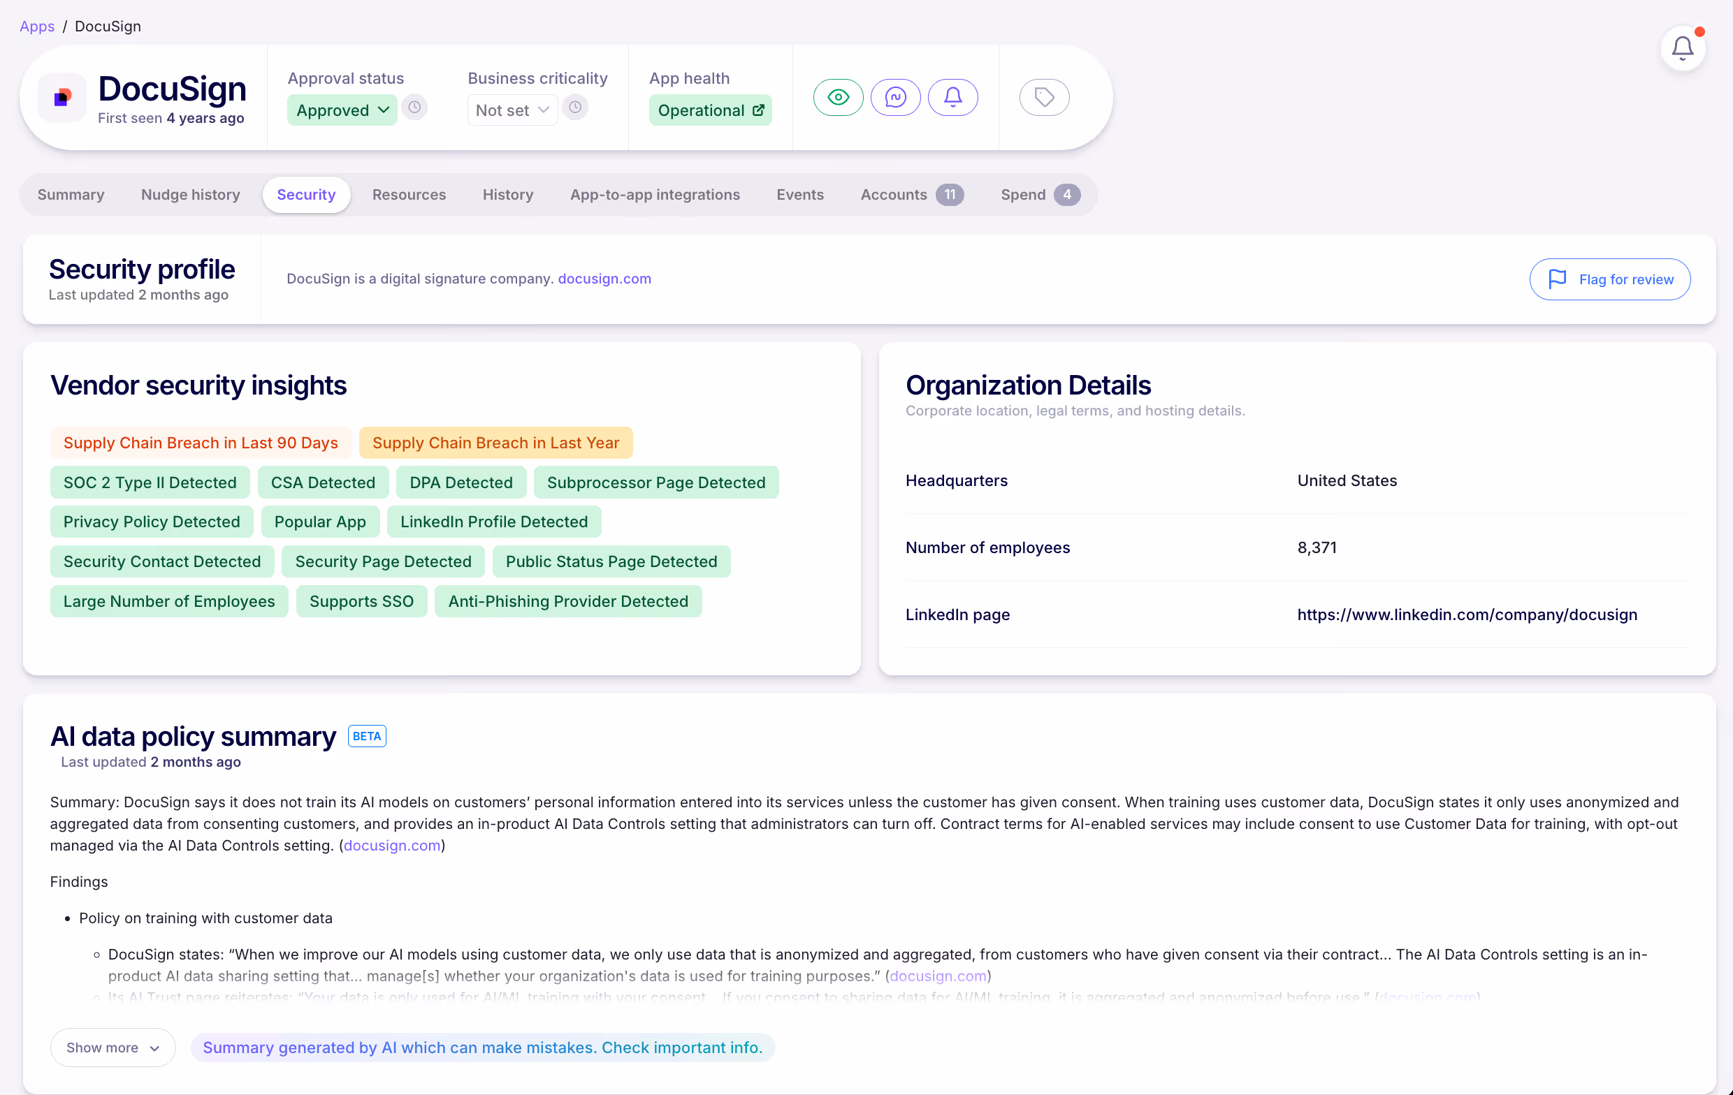The image size is (1733, 1095).
Task: Click the bell subscription icon on the DocuSign card
Action: click(953, 97)
